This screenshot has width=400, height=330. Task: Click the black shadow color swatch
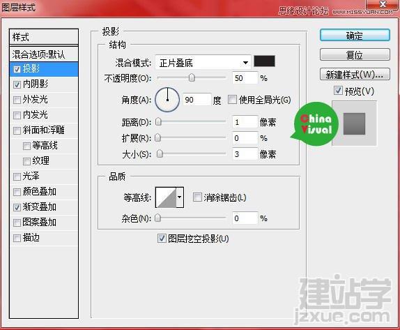[264, 61]
